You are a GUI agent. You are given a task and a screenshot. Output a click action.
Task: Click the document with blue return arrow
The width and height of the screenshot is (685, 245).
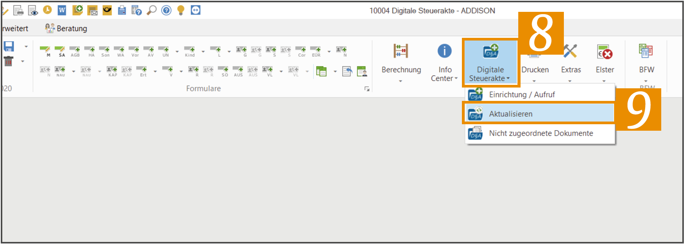[x=347, y=71]
